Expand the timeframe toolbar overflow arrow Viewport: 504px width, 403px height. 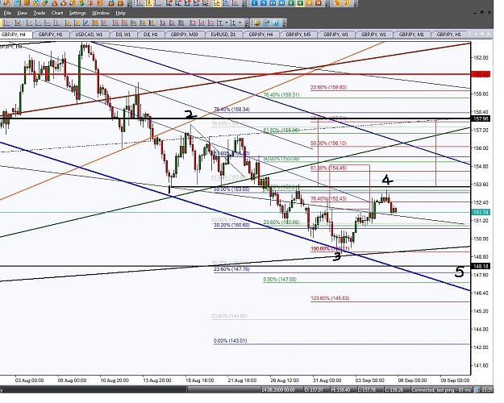(x=327, y=5)
